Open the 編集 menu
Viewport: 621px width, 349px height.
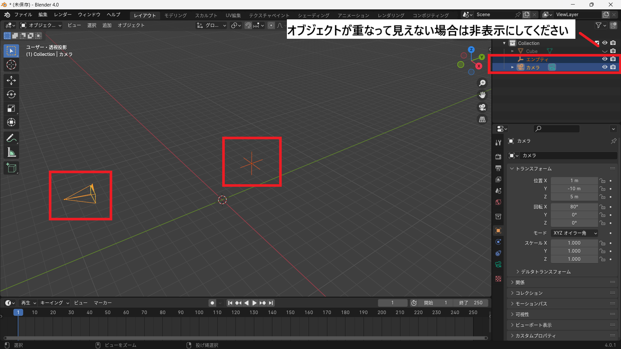click(x=43, y=15)
